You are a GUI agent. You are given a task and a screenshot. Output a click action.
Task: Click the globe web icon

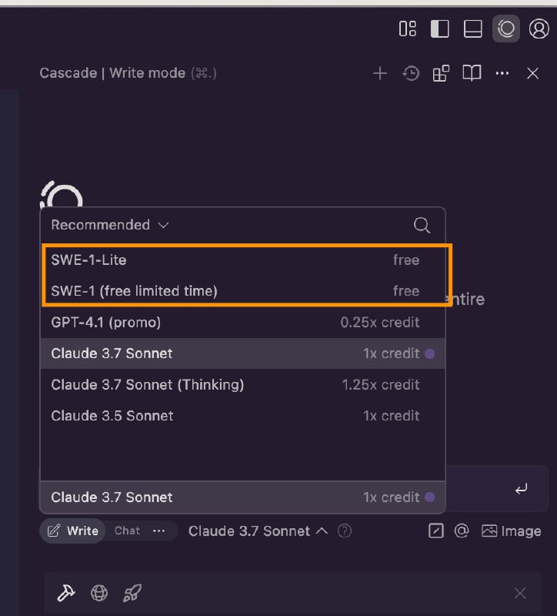coord(99,593)
